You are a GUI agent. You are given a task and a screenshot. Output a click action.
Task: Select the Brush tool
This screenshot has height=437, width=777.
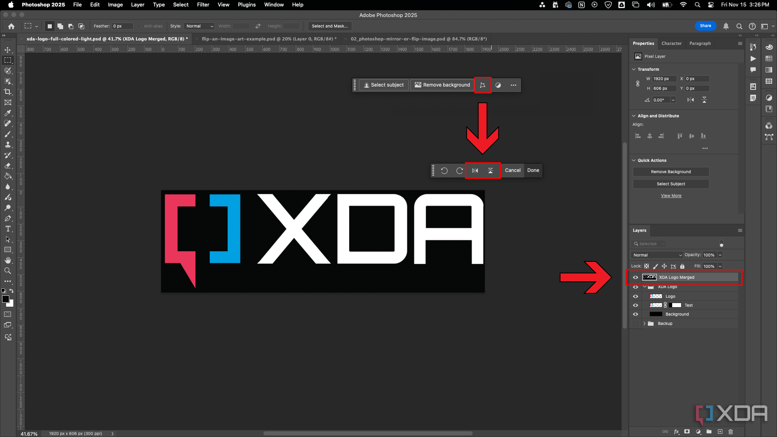coord(8,134)
